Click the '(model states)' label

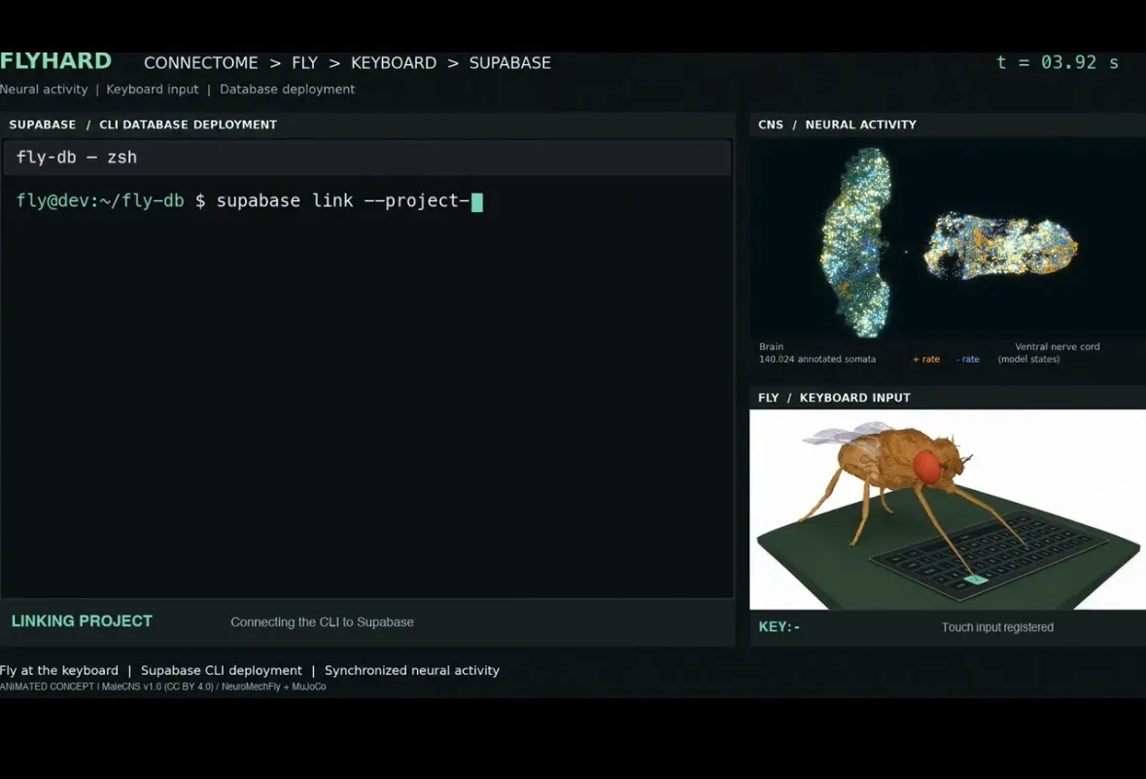[x=1028, y=359]
